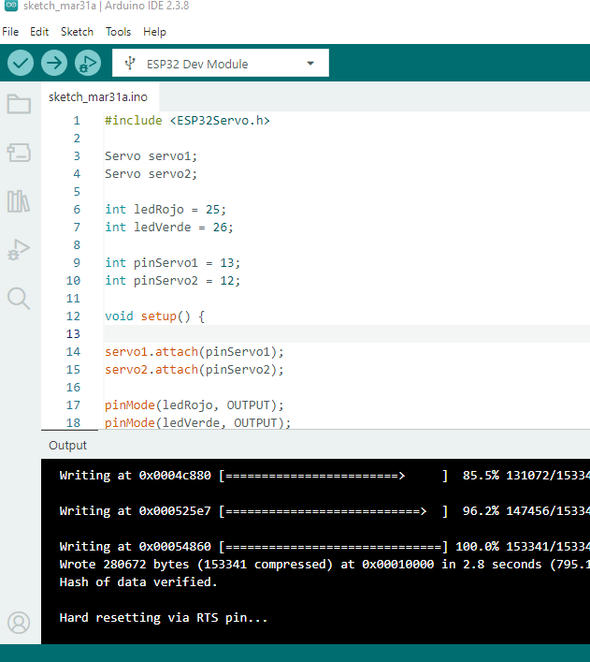This screenshot has width=590, height=662.
Task: Open the Debug sidebar panel icon
Action: pos(19,249)
